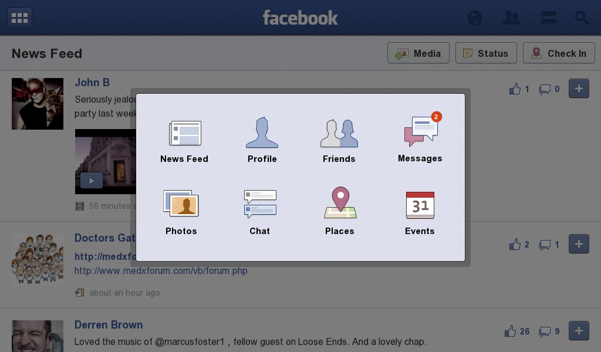
Task: Open the messages icon in header
Action: click(549, 18)
